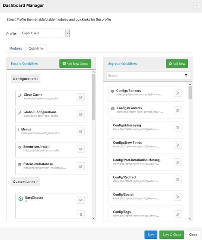Click Save & Close button
202x240 pixels.
[172, 235]
